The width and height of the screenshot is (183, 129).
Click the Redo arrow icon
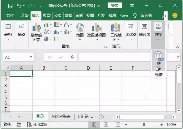point(30,6)
